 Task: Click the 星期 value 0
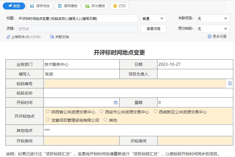pos(160,102)
